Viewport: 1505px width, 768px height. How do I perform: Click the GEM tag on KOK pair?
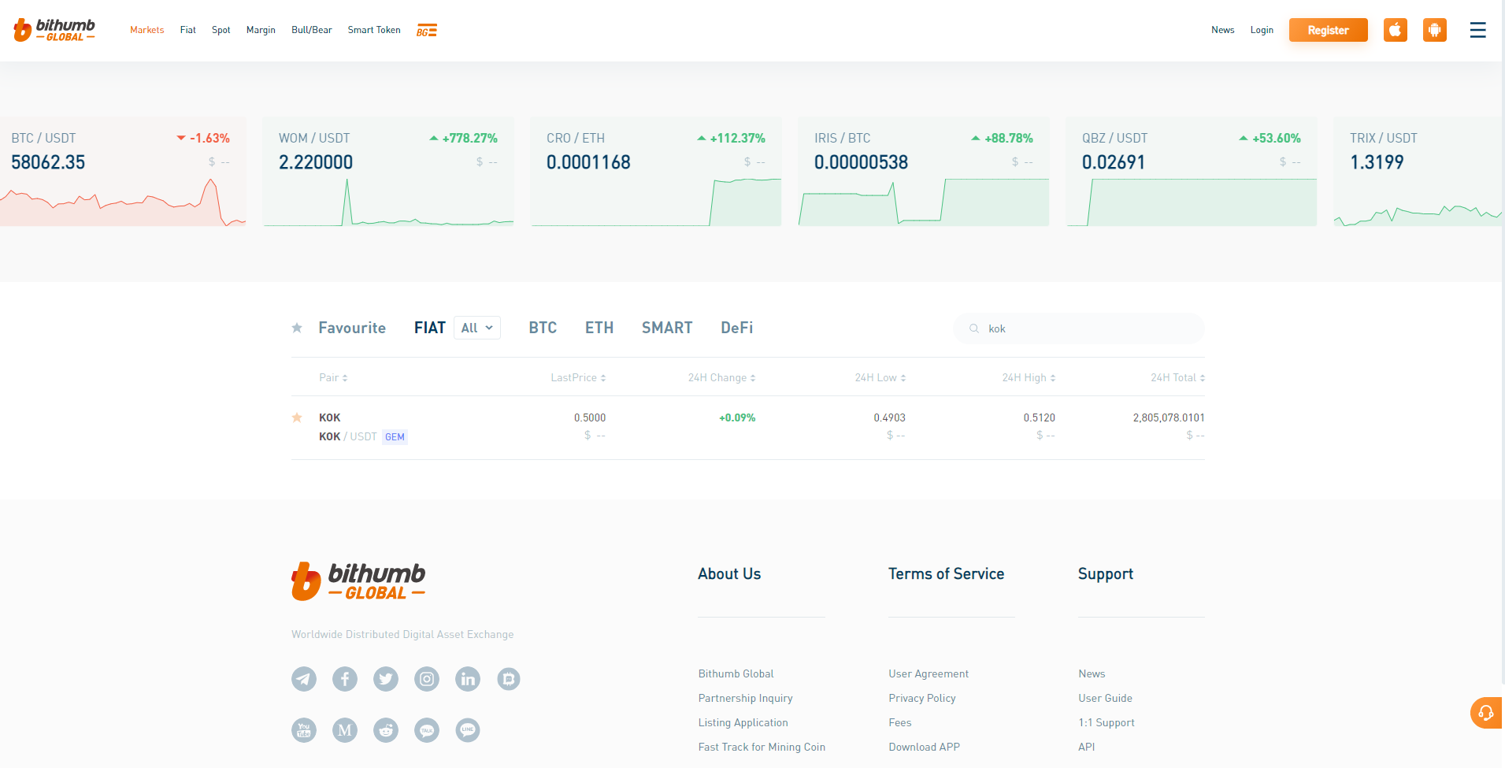(395, 437)
